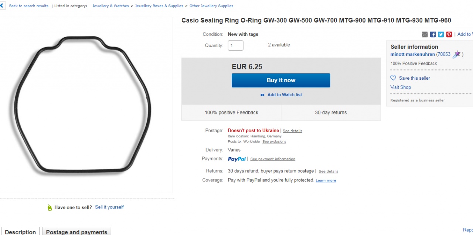This screenshot has height=235, width=473.
Task: Switch to Postage and payments tab
Action: (76, 232)
